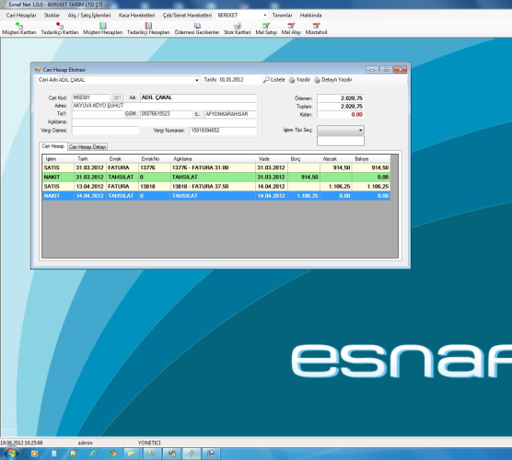
Task: Click admin in status bar
Action: point(85,443)
